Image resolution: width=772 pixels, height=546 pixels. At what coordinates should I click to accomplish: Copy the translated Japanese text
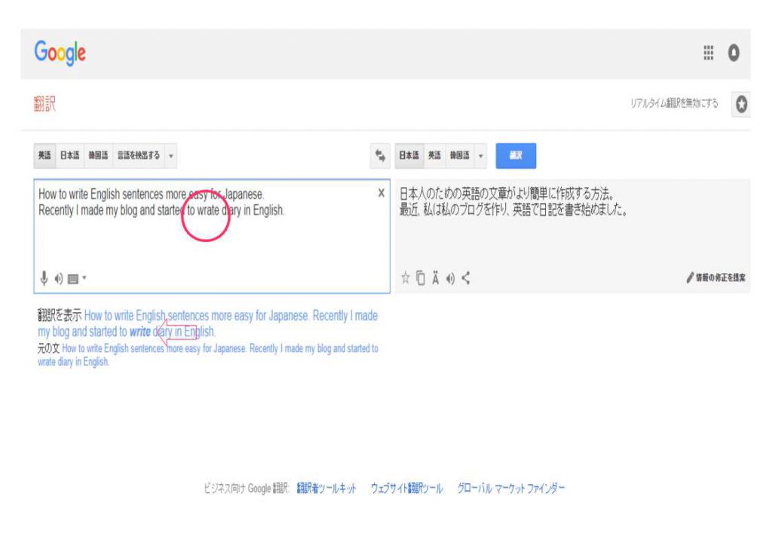(420, 278)
